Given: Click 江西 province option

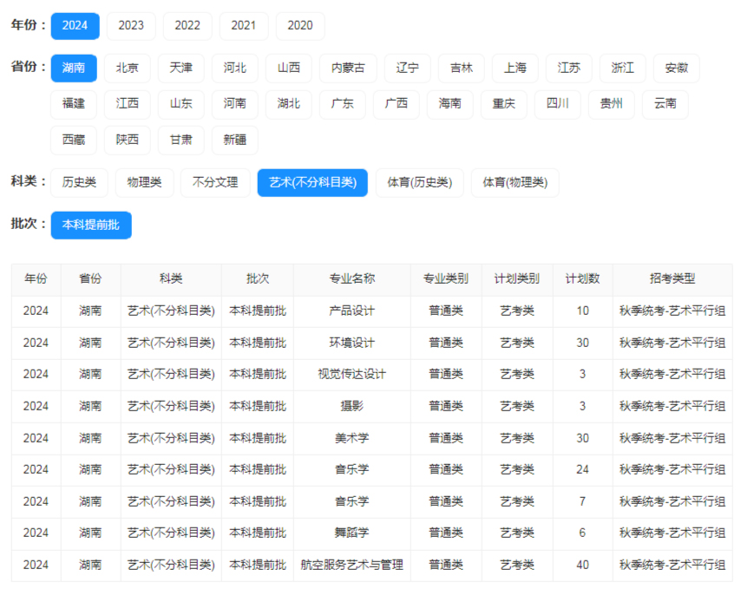Looking at the screenshot, I should 128,104.
